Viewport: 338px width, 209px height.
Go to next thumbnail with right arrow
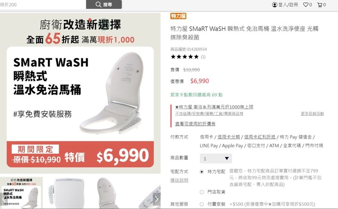click(x=157, y=199)
